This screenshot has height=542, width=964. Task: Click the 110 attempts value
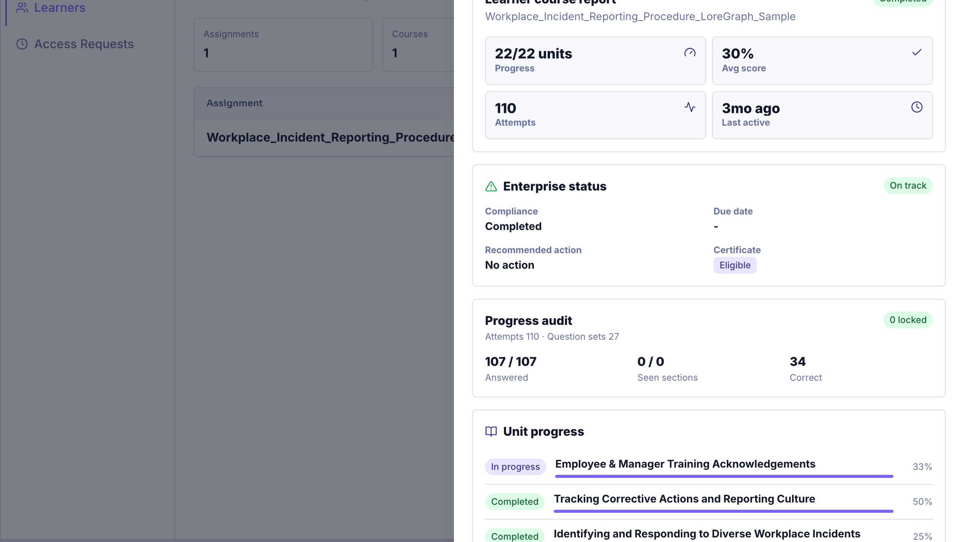click(x=506, y=108)
